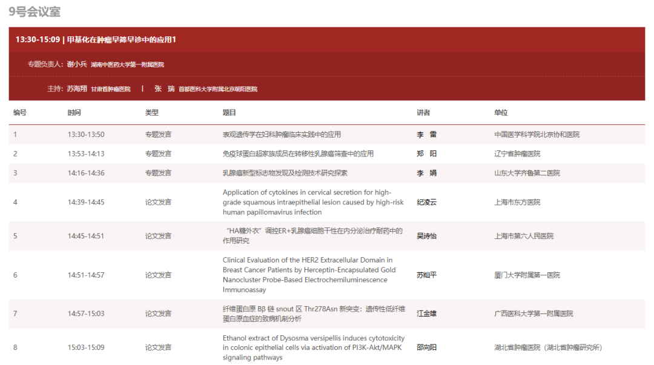Click 上海市第六人民医院 cell
This screenshot has width=654, height=365.
(x=524, y=236)
